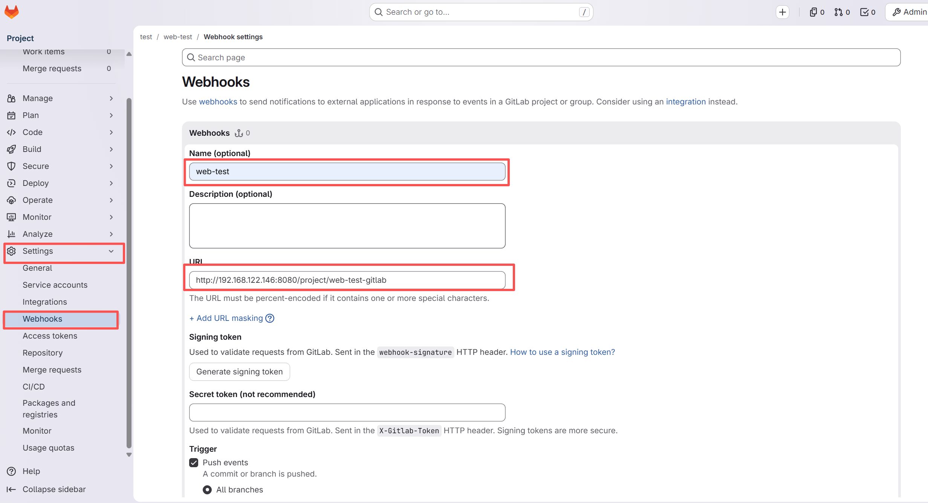Open the to-do list counter icon
Screen dimensions: 928x503
pos(864,12)
